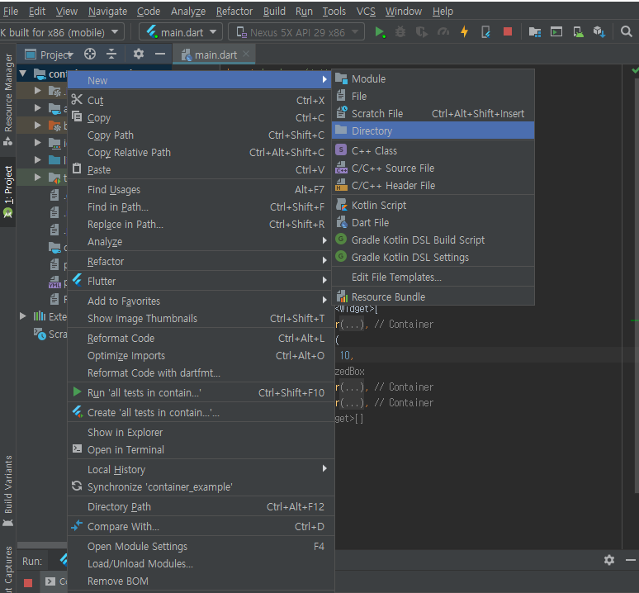This screenshot has height=593, width=639.
Task: Open the profiler gauge icon
Action: coord(443,31)
